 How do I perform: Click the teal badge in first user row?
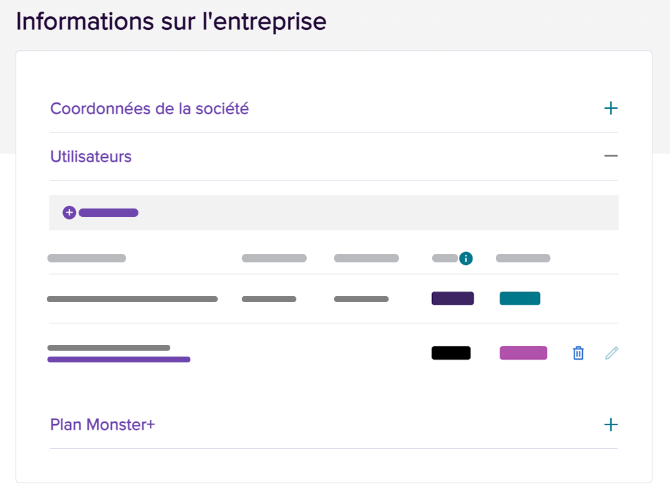click(520, 299)
